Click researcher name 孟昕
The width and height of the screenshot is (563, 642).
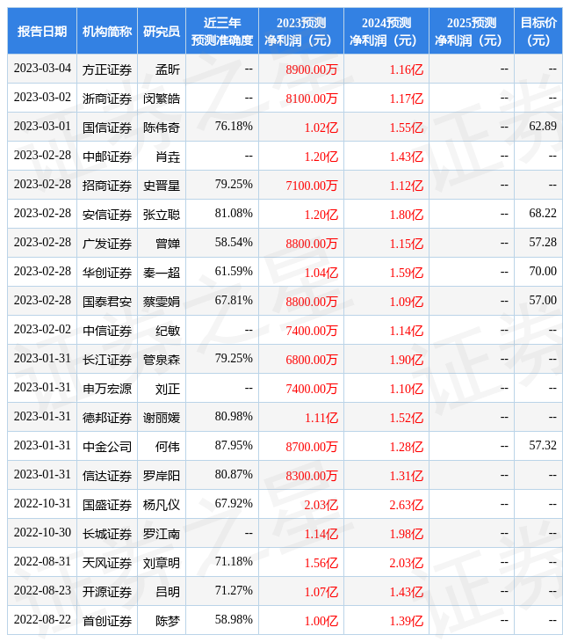point(168,69)
